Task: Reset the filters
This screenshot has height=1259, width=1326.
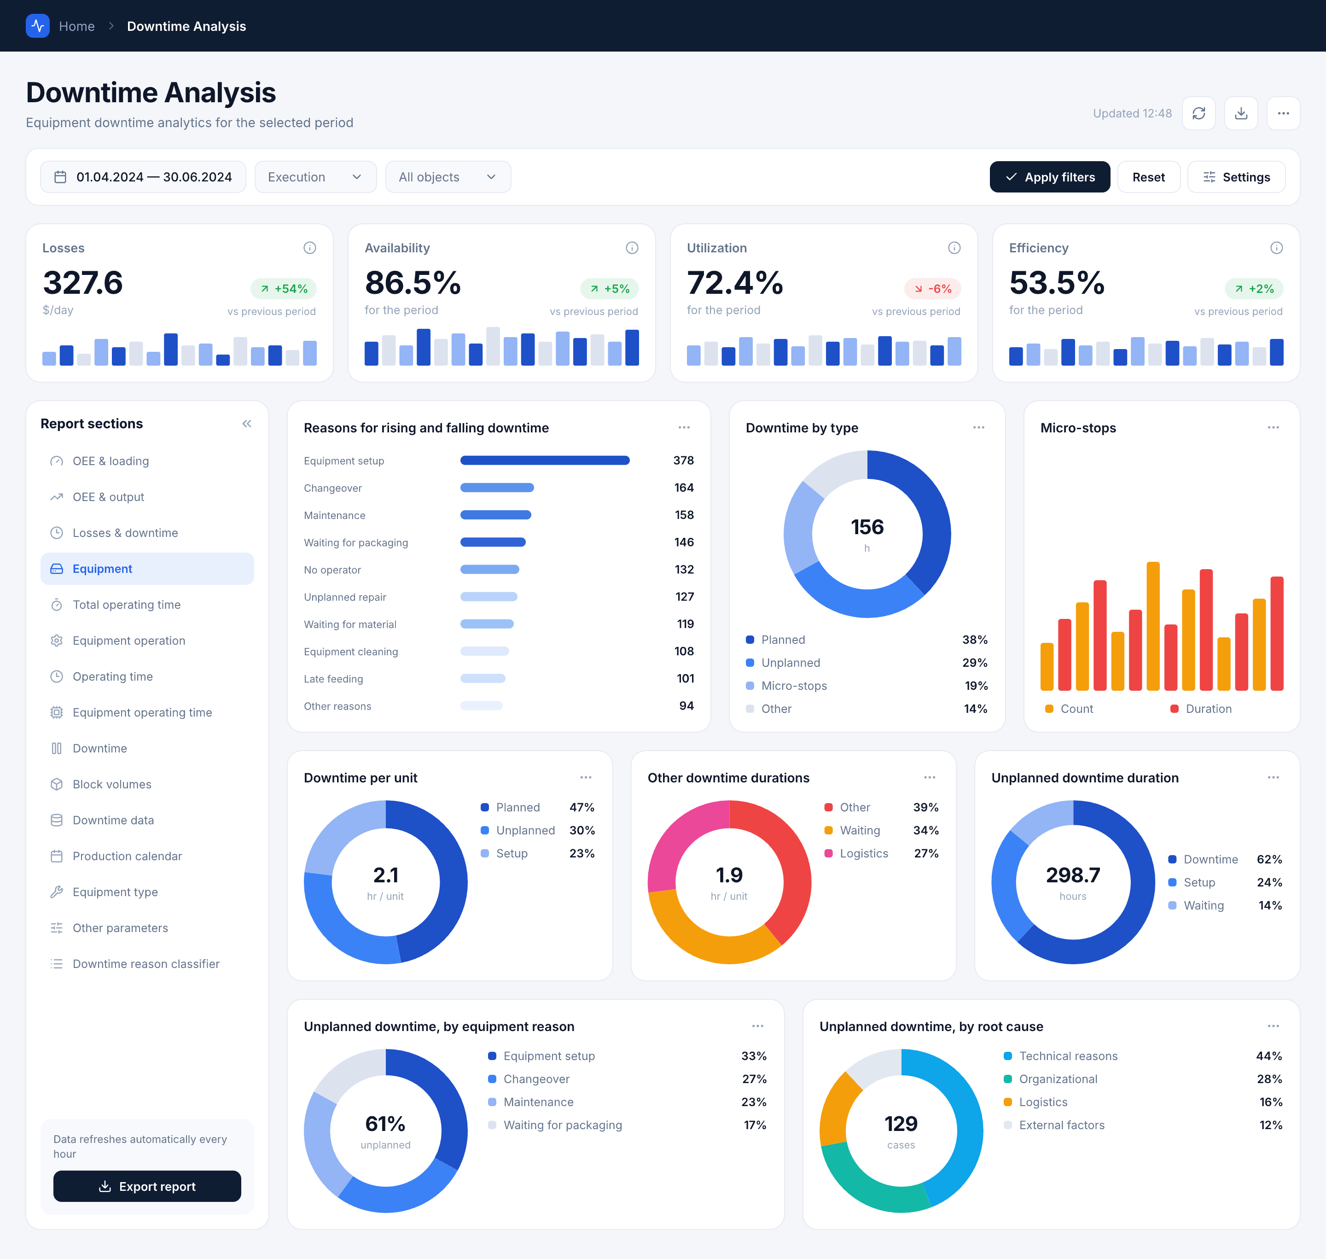Action: [1148, 177]
